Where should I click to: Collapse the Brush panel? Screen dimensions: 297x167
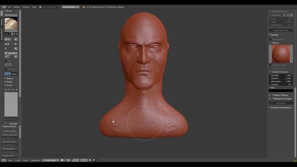coord(8,11)
